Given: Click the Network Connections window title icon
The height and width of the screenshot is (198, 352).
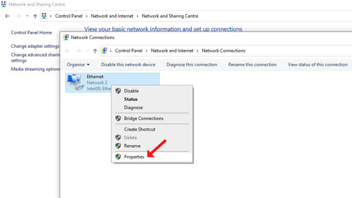Looking at the screenshot, I should click(x=66, y=37).
